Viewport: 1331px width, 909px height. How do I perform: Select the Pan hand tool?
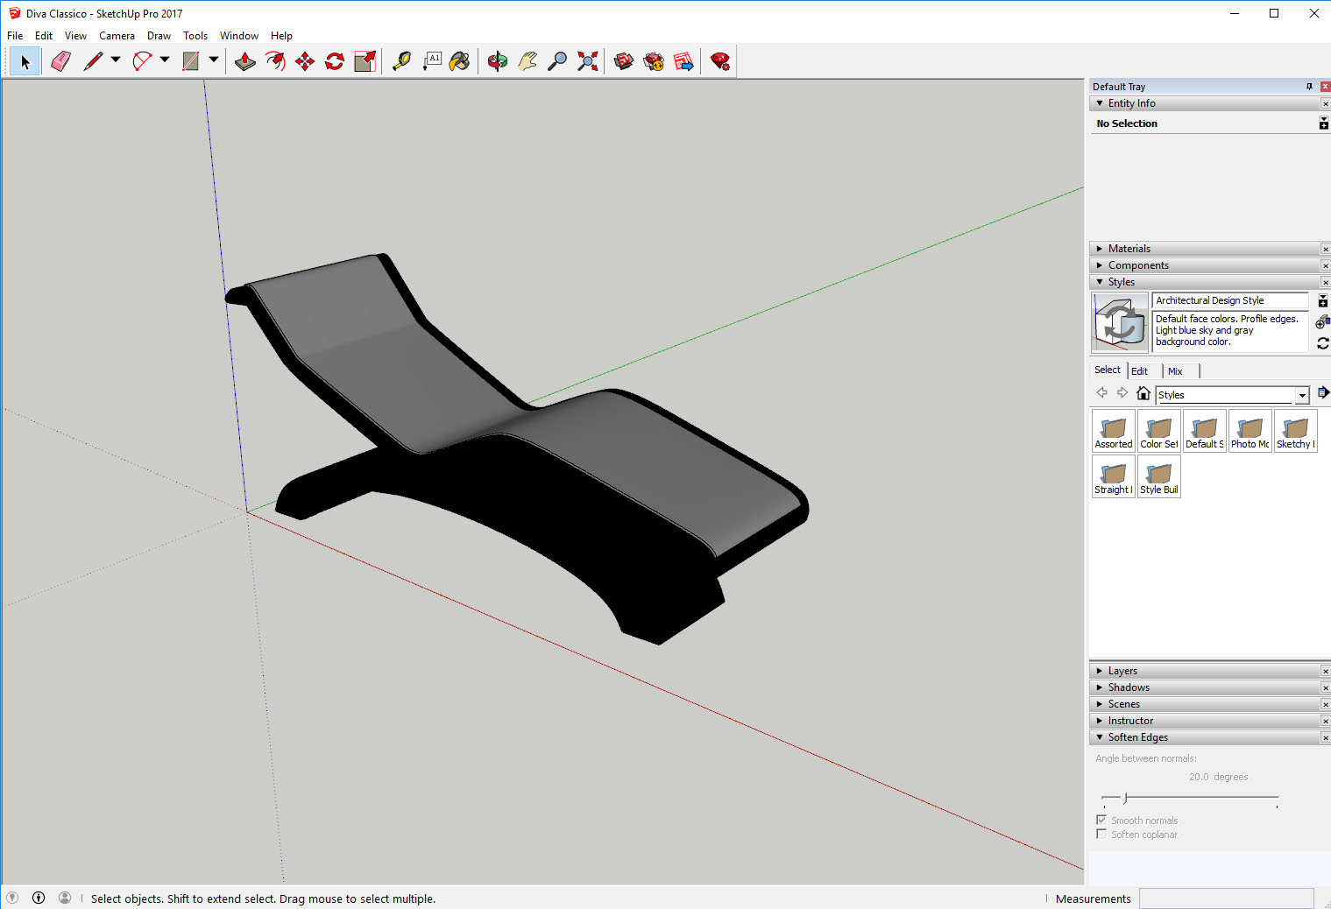[x=527, y=61]
